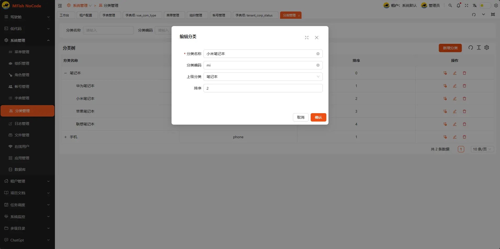Delete the 华为笔记本 category via trash icon
500x249 pixels.
coord(464,86)
